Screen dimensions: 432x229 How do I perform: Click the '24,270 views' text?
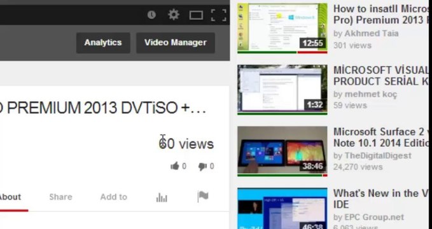click(358, 167)
